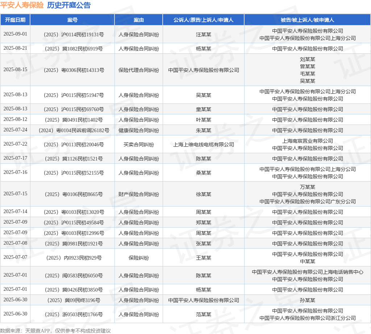Select case number (2025)沪0114民初19131号
The height and width of the screenshot is (334, 371).
pos(74,34)
